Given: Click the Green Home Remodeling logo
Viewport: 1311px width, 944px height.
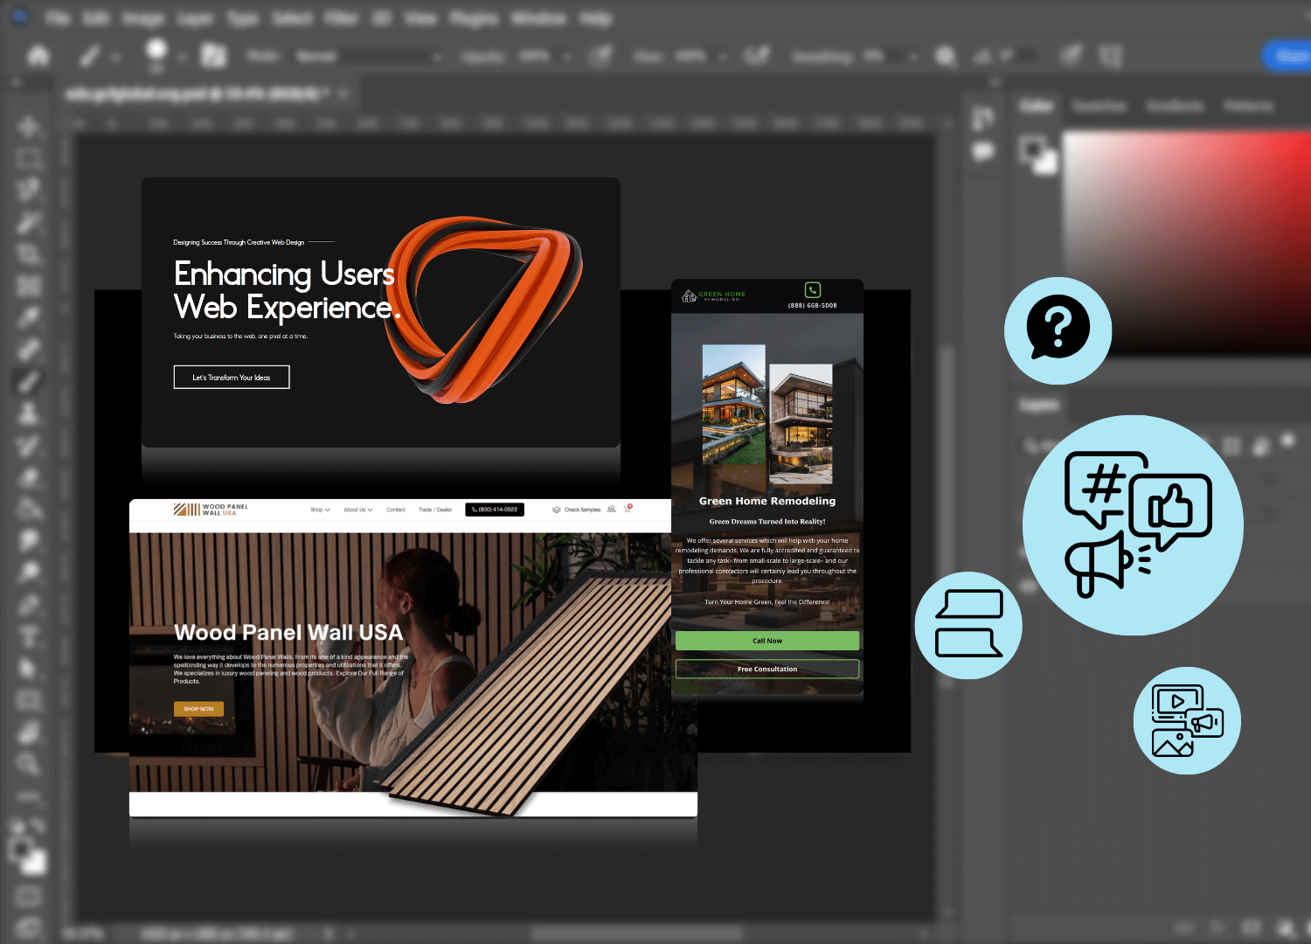Looking at the screenshot, I should (713, 295).
